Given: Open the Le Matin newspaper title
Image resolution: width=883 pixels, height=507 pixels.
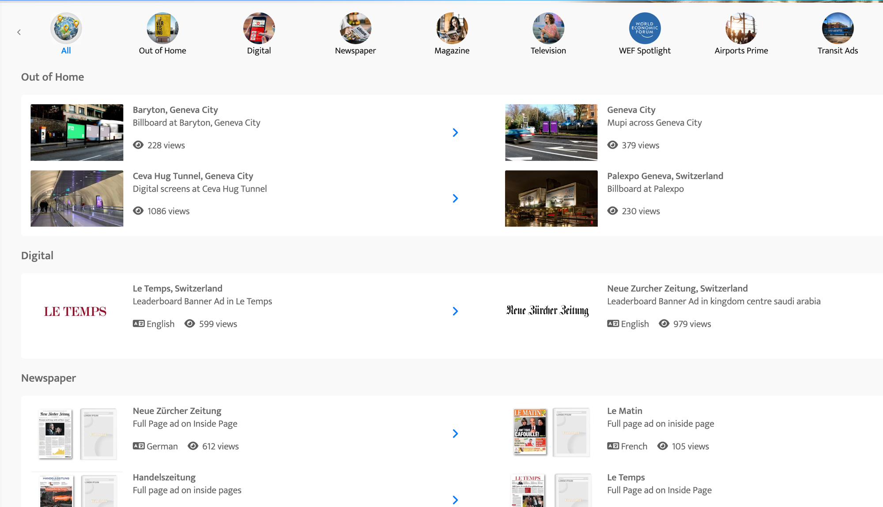Looking at the screenshot, I should [x=625, y=411].
